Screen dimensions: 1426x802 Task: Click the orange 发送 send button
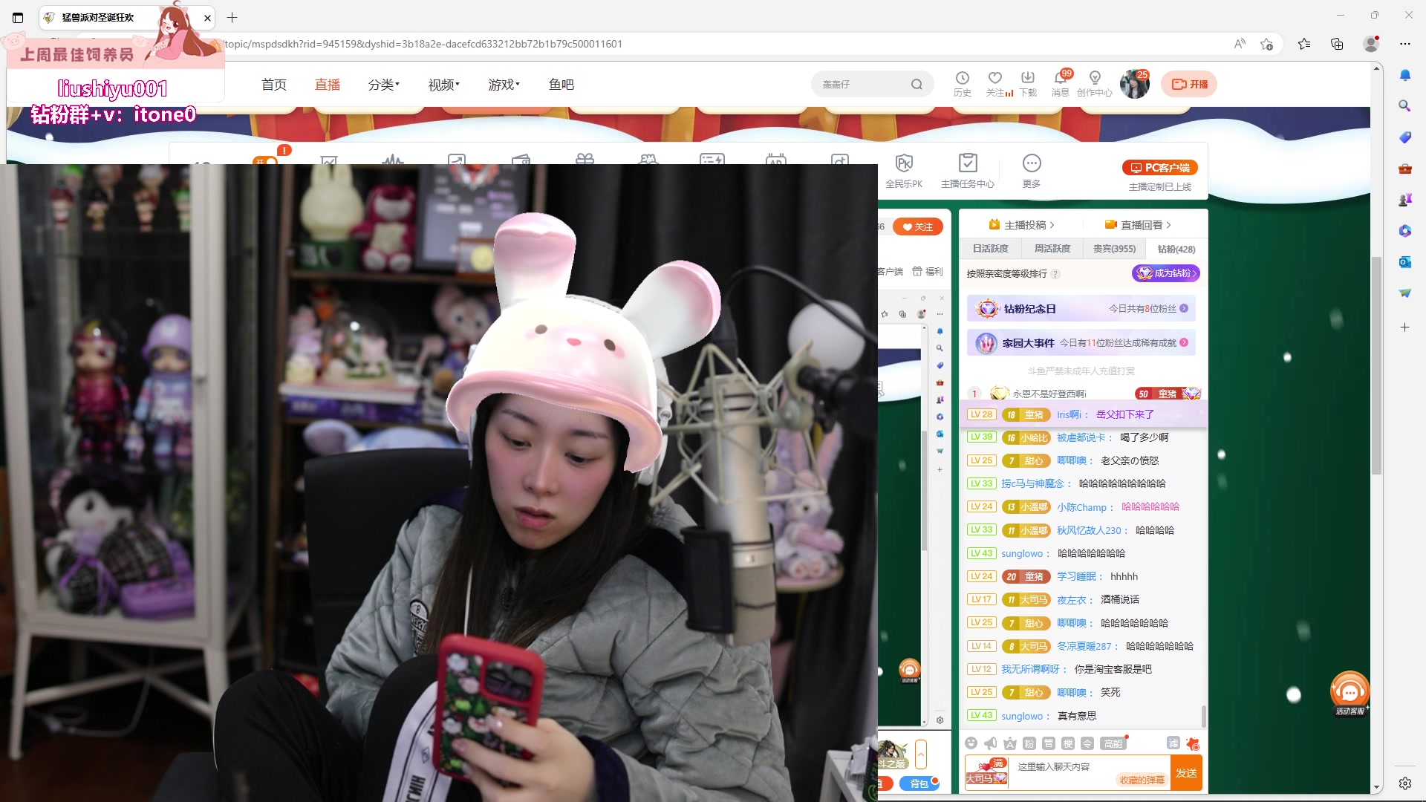click(1186, 773)
